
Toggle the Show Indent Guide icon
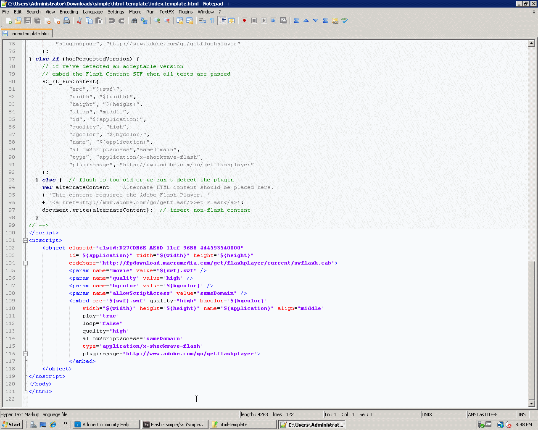tap(222, 21)
